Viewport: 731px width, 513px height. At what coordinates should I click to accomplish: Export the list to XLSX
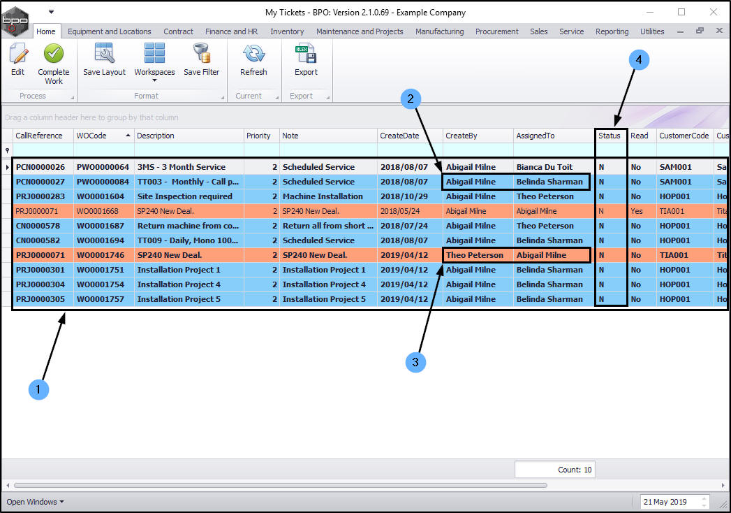(306, 59)
